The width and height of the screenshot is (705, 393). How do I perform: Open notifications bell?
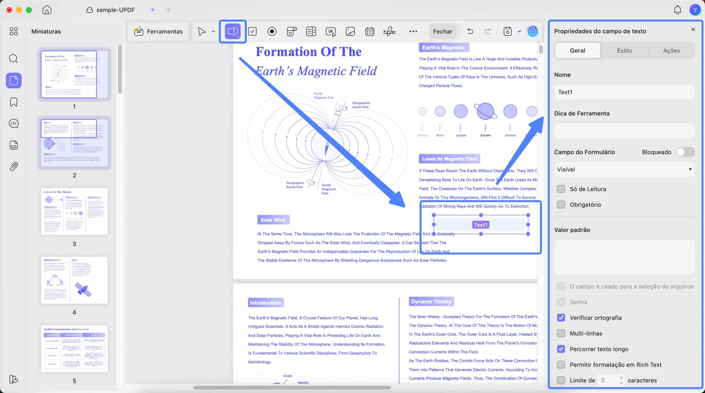tap(677, 10)
